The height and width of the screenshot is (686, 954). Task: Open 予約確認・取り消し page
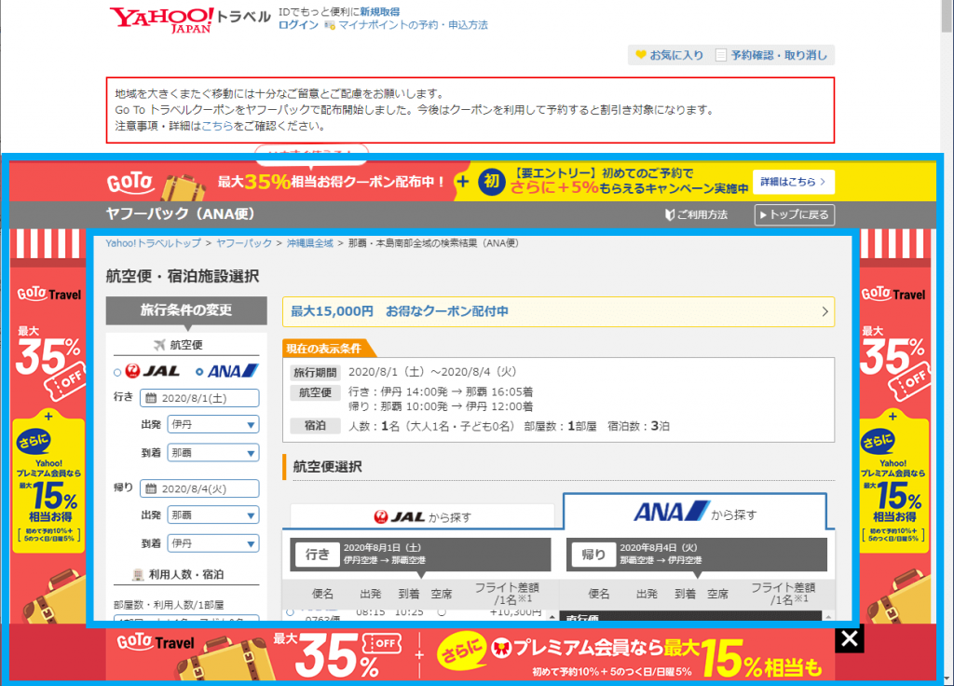(x=772, y=55)
